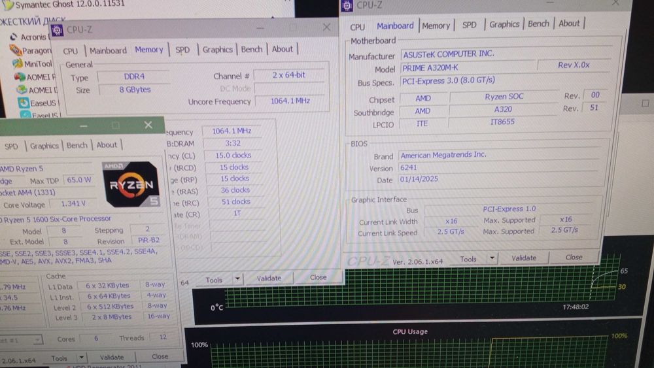Expand the socket #1 selection dropdown

pyautogui.click(x=37, y=340)
